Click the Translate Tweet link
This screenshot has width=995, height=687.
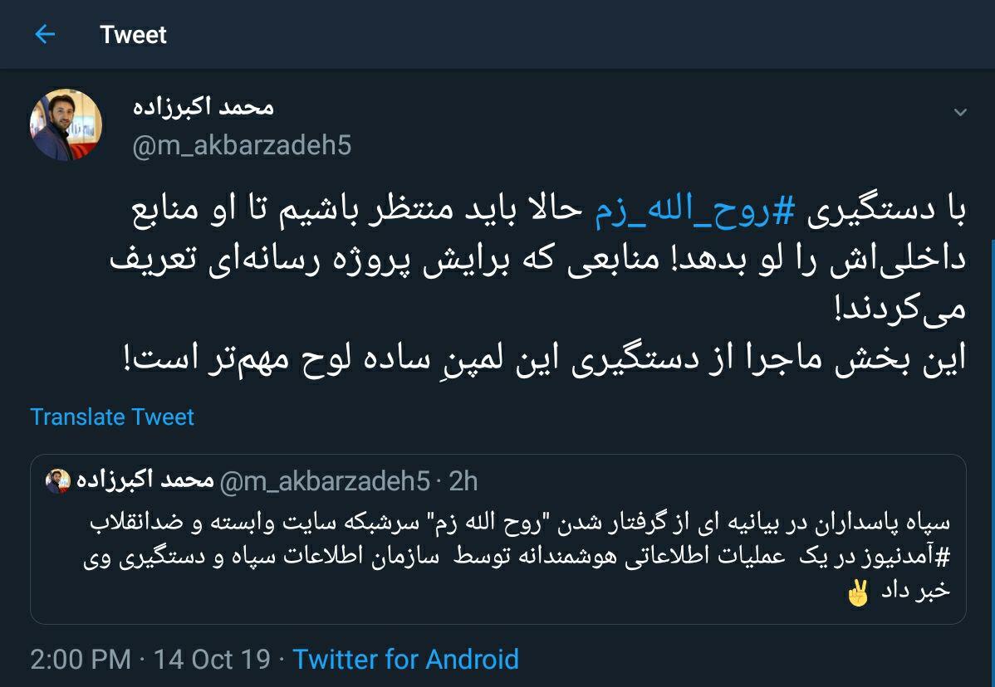112,417
